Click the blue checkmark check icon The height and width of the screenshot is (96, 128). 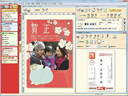pos(119,15)
